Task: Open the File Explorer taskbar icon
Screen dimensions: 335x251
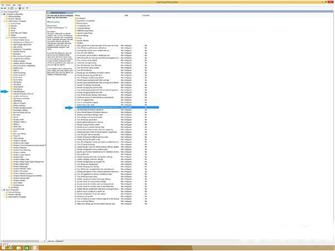Action: pos(19,248)
